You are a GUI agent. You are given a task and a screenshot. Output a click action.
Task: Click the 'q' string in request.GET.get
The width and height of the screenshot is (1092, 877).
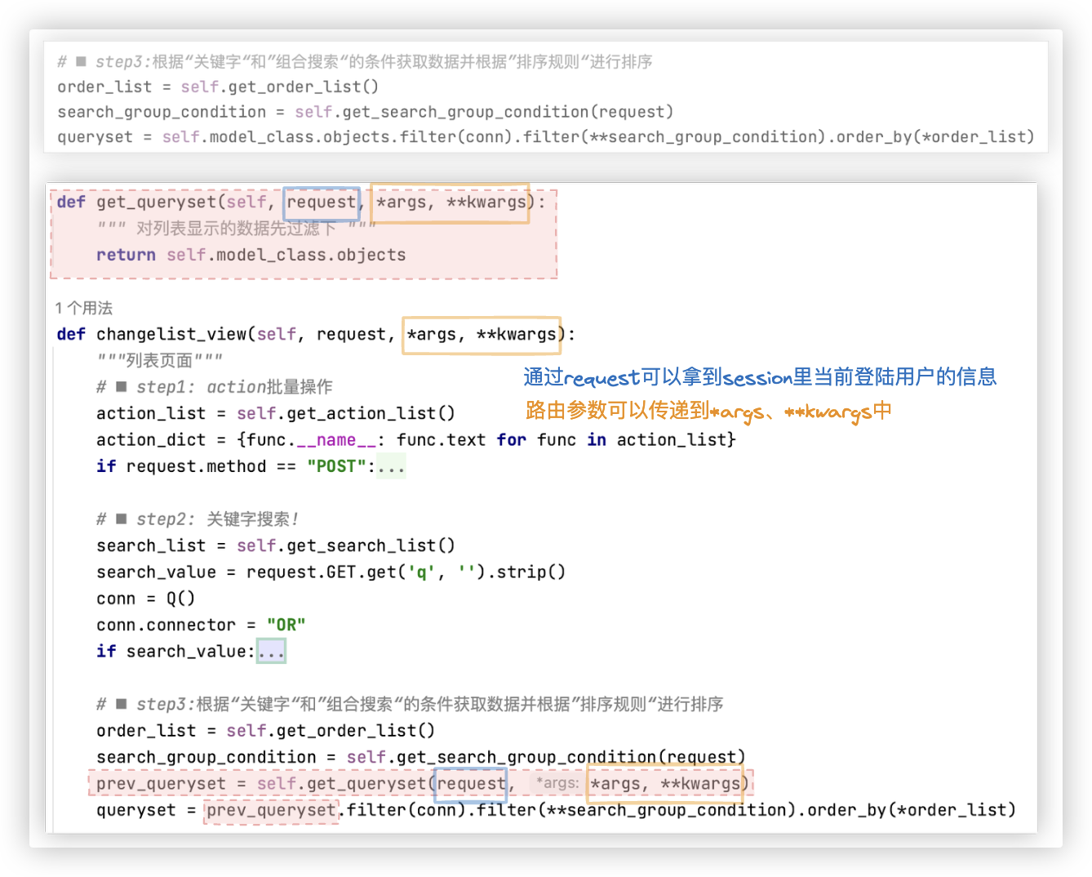click(x=421, y=572)
